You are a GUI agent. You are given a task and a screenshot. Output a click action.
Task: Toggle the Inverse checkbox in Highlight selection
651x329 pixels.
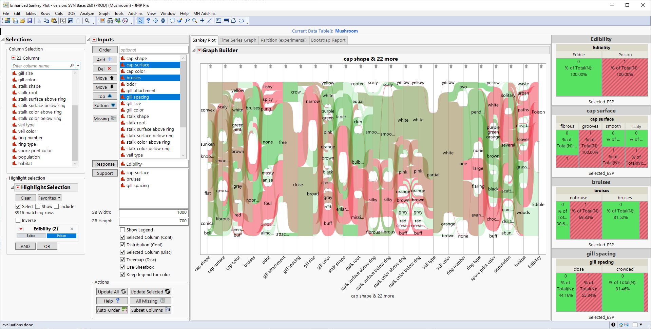(18, 220)
